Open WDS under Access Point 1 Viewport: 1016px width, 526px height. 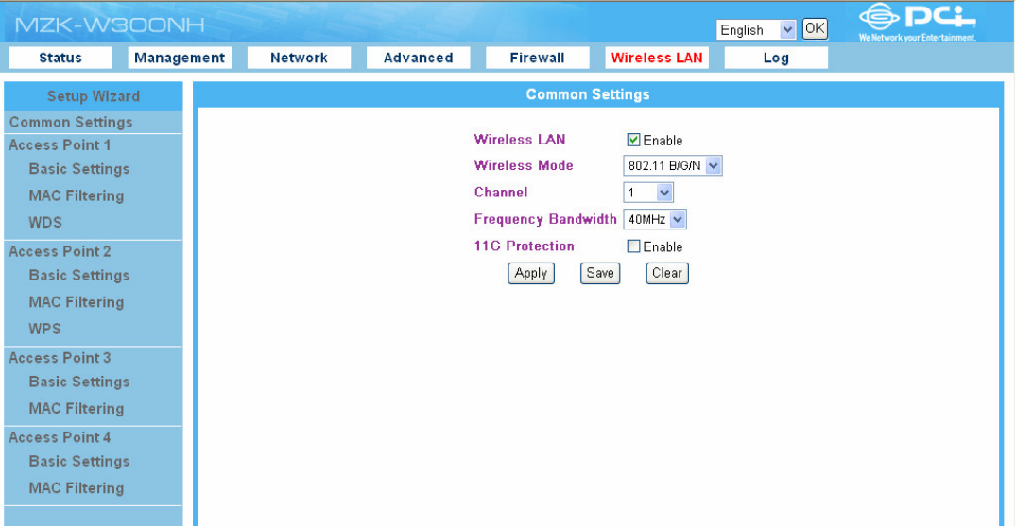45,222
